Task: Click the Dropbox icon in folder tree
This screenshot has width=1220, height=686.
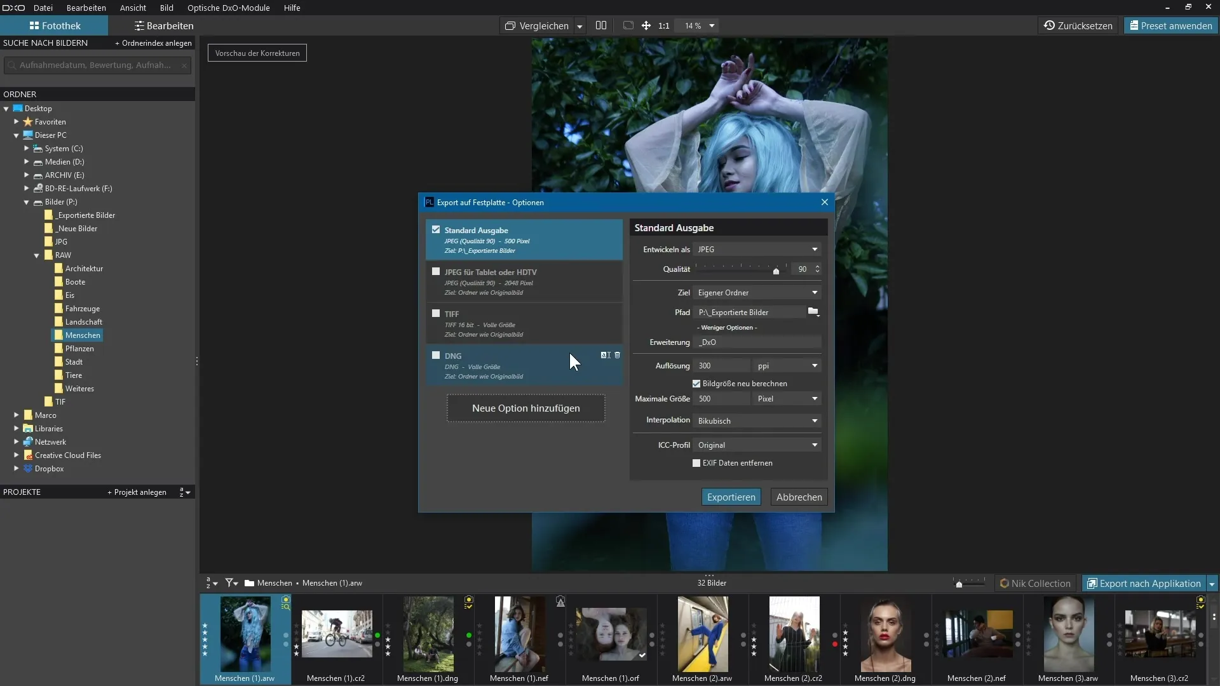Action: [28, 469]
